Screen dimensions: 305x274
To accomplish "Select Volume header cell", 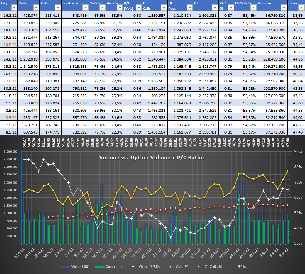I will pyautogui.click(x=272, y=5).
